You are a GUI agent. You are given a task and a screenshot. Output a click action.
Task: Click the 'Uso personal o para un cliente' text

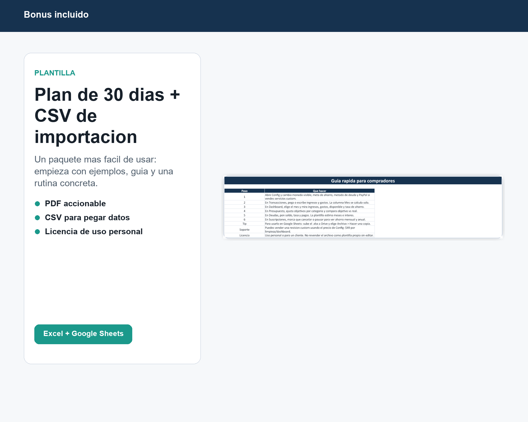pyautogui.click(x=319, y=235)
